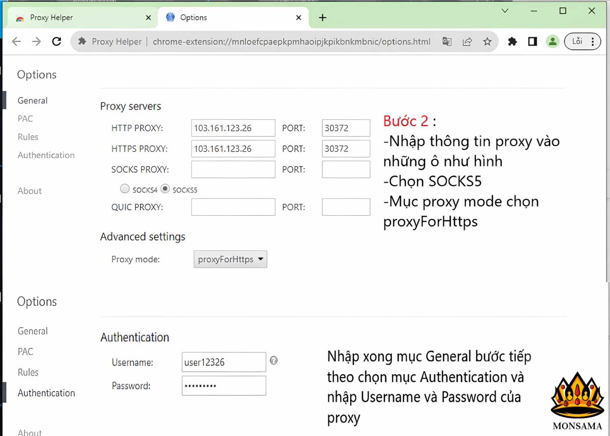This screenshot has width=610, height=436.
Task: Select Rules in the upper sidebar
Action: [x=28, y=137]
